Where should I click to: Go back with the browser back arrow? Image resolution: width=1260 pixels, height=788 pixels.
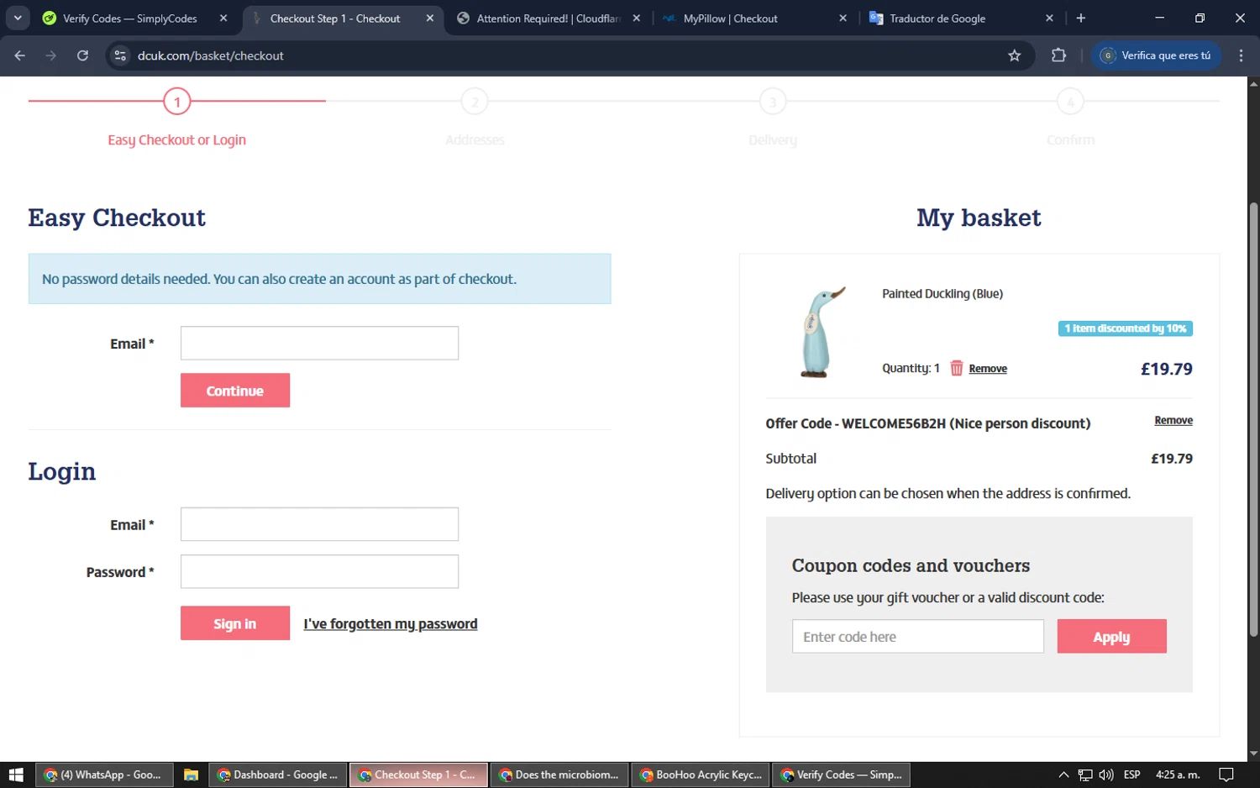tap(20, 55)
